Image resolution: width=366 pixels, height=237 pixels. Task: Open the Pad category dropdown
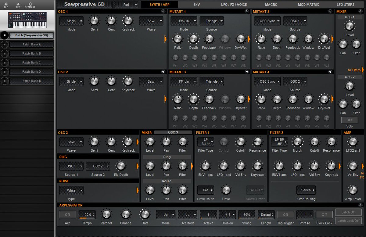click(x=126, y=5)
